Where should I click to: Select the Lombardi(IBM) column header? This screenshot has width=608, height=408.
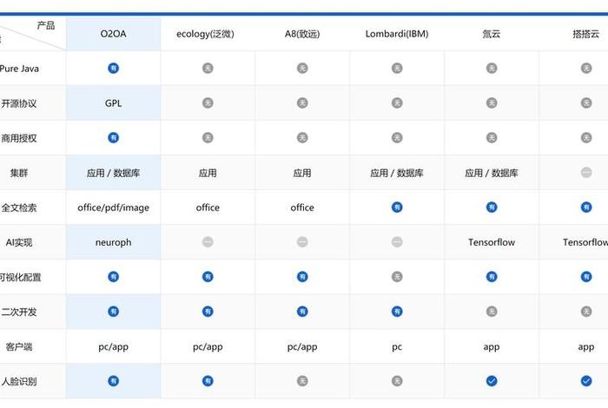pos(397,34)
